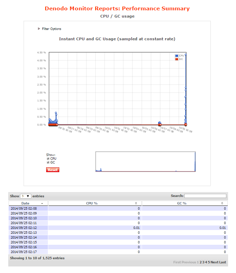
Task: Click the 0.01 GC % value cell
Action: tap(185, 228)
